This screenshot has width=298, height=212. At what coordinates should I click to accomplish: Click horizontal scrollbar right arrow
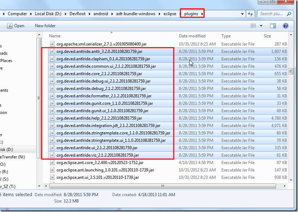285,186
